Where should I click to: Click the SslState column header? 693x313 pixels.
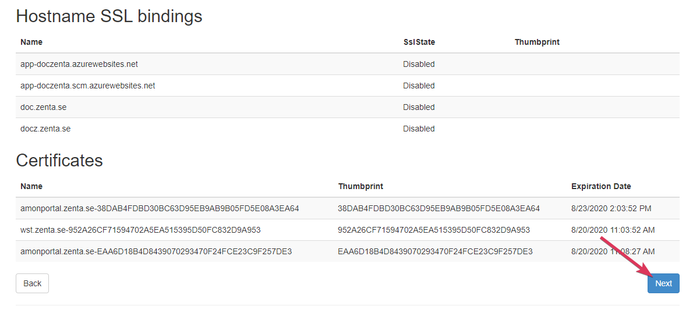(x=419, y=42)
